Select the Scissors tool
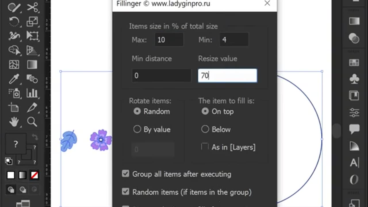The width and height of the screenshot is (368, 207). pyautogui.click(x=32, y=7)
